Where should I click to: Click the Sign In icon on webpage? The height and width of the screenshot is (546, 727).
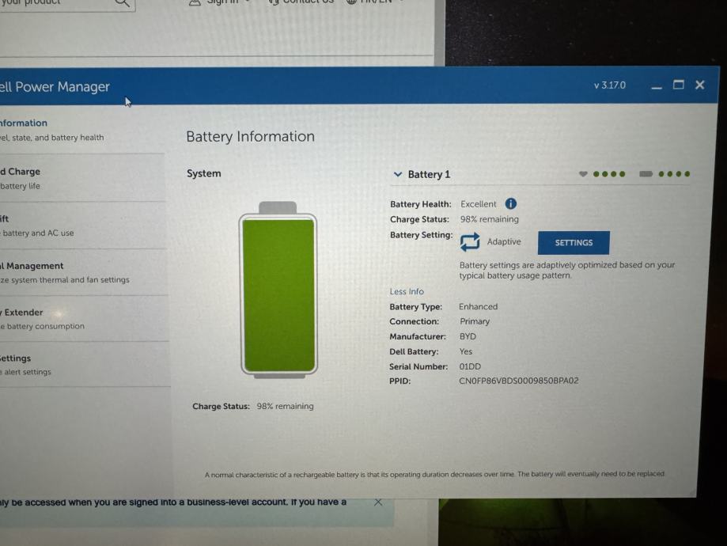[x=195, y=3]
